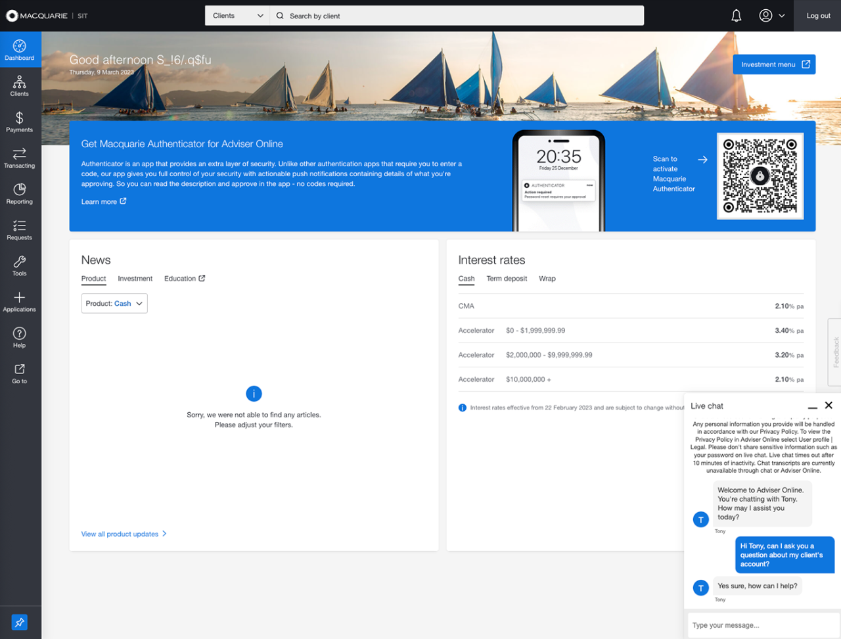This screenshot has width=841, height=639.
Task: Open the Dashboard from the sidebar
Action: click(20, 50)
